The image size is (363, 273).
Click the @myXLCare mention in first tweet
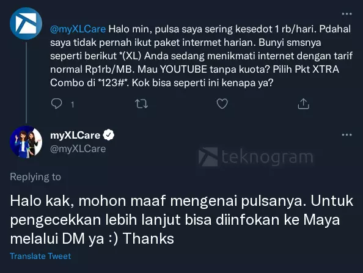78,29
